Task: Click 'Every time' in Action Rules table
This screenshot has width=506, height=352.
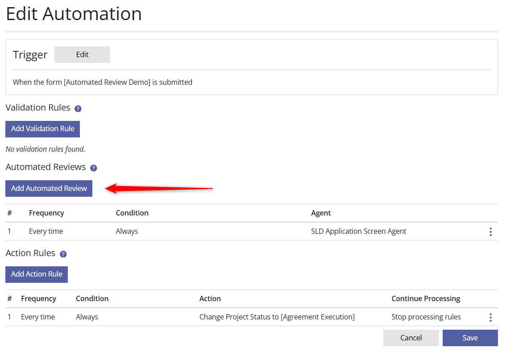Action: click(x=38, y=317)
